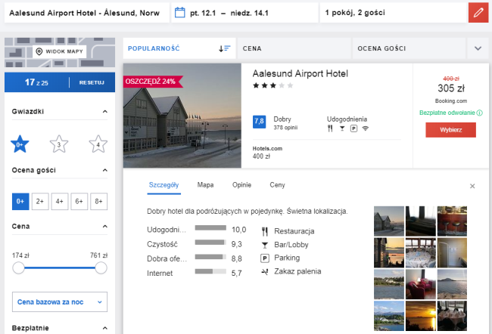The image size is (492, 334).
Task: Click the check-in date pt. 12.1
Action: pyautogui.click(x=203, y=13)
